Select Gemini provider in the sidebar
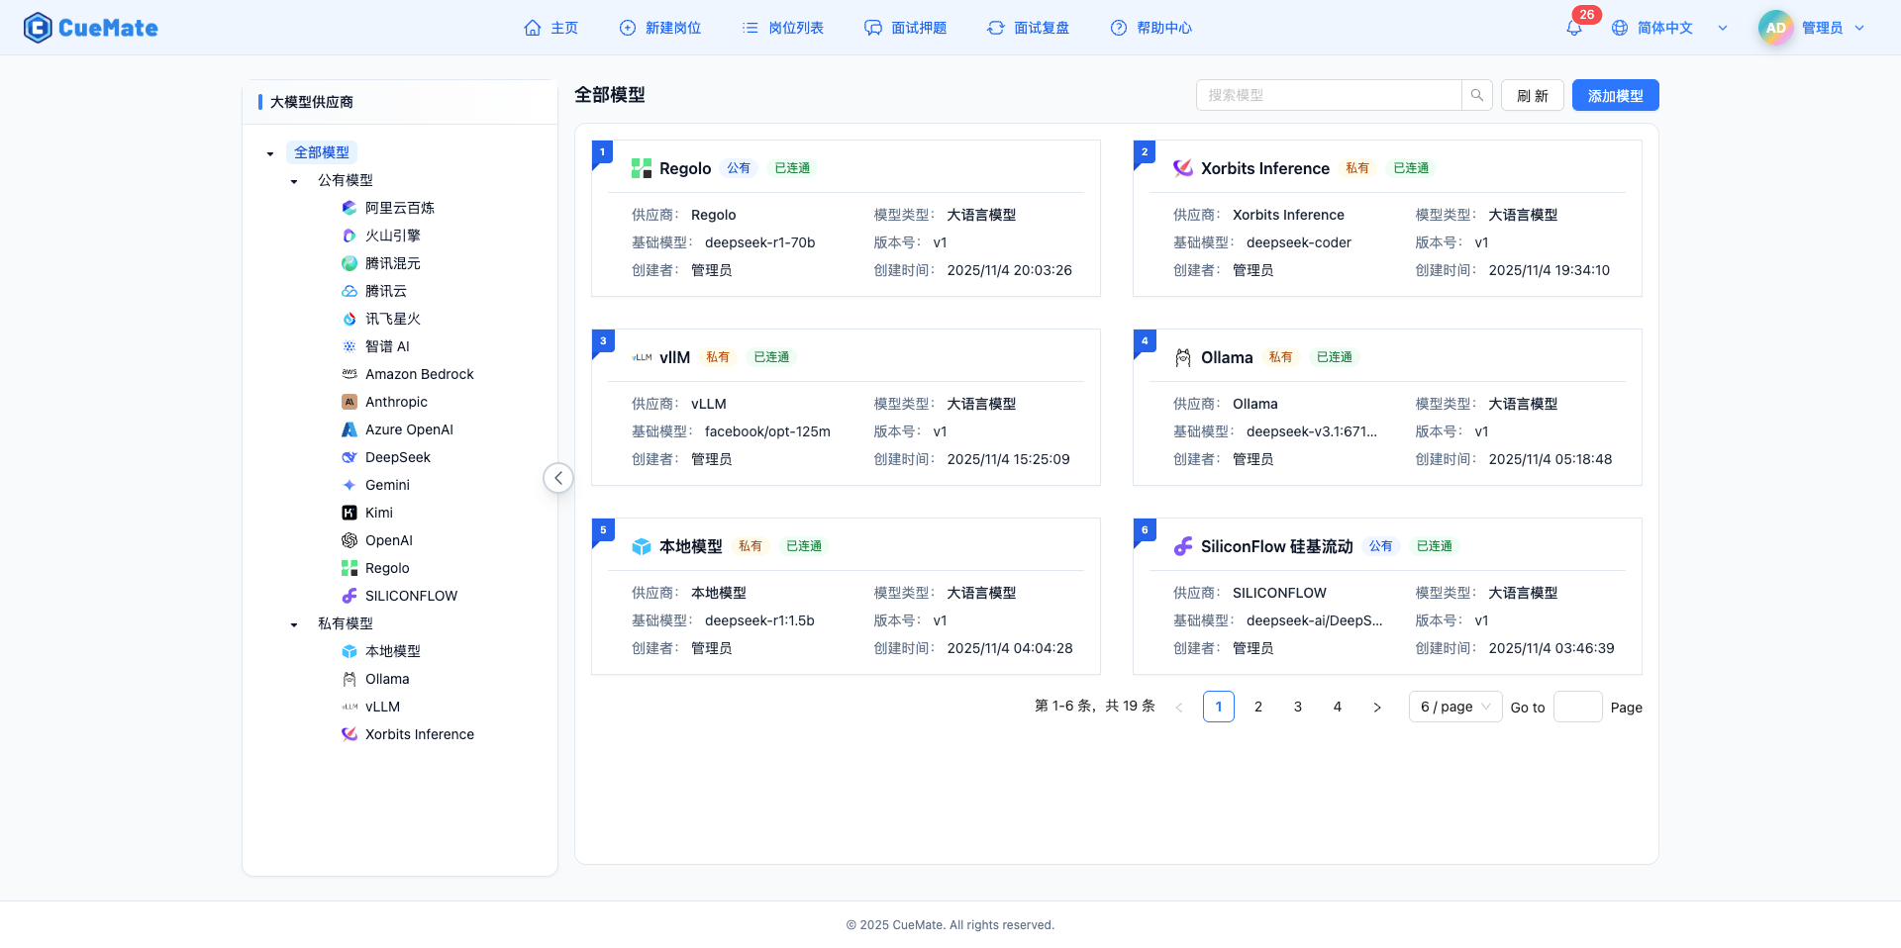Screen dimensions: 1901x948 point(387,485)
